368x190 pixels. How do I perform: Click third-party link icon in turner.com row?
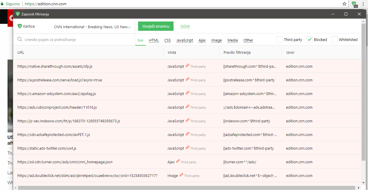click(x=178, y=162)
